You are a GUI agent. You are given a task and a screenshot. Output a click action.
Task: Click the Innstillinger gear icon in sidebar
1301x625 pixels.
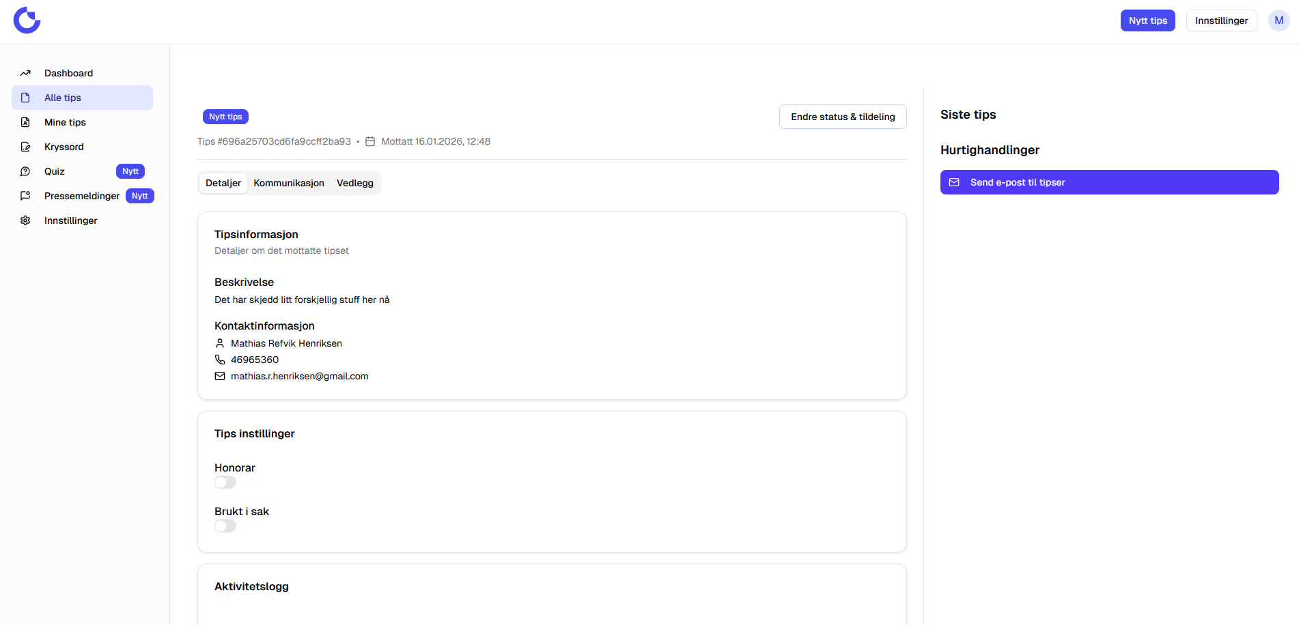[x=25, y=220]
